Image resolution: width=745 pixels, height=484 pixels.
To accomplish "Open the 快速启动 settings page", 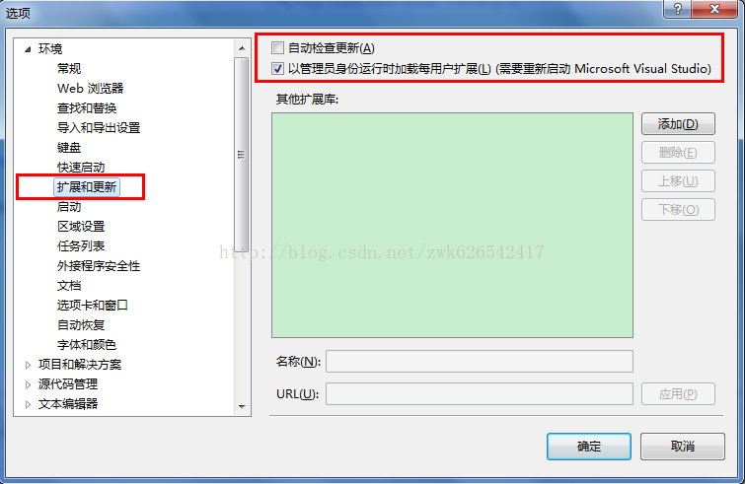I will click(81, 167).
